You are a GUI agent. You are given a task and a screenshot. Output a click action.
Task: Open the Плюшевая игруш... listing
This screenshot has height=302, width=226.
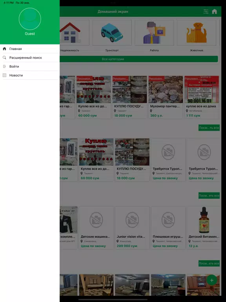168,228
